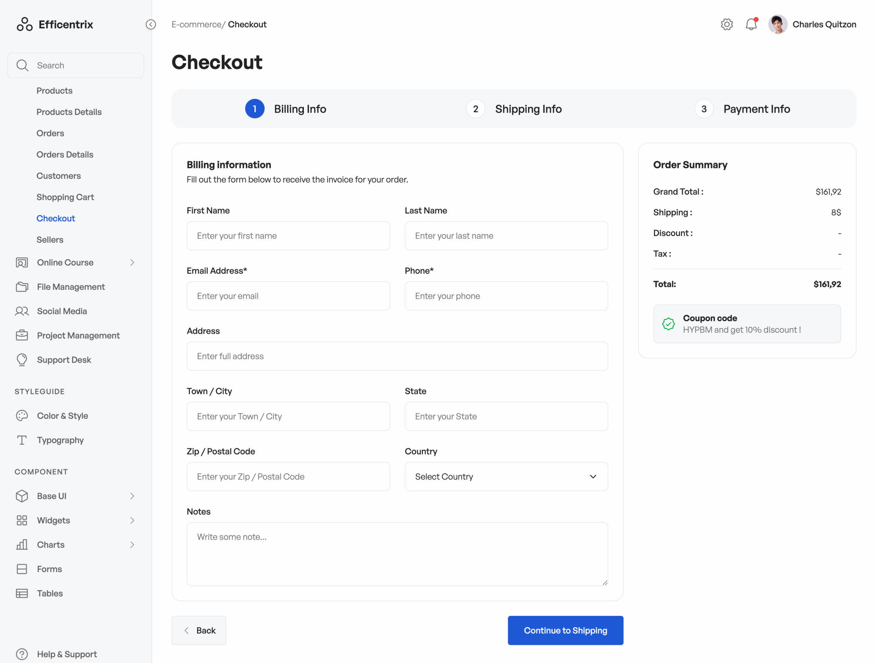Open the settings gear icon
The height and width of the screenshot is (663, 876).
[726, 25]
